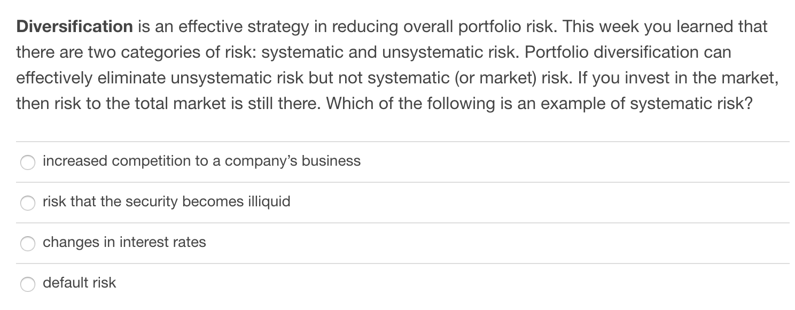This screenshot has width=795, height=310.
Task: Select the radio button for illiquid security risk
Action: pyautogui.click(x=28, y=203)
